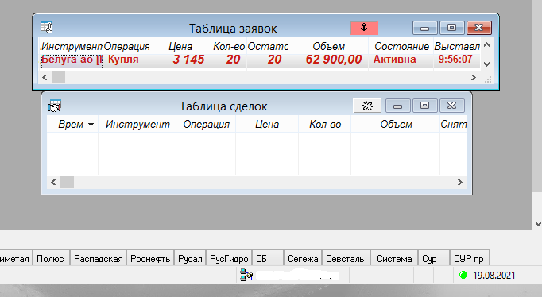Click the orders table window icon
Viewport: 542px width, 297px height.
(x=47, y=27)
